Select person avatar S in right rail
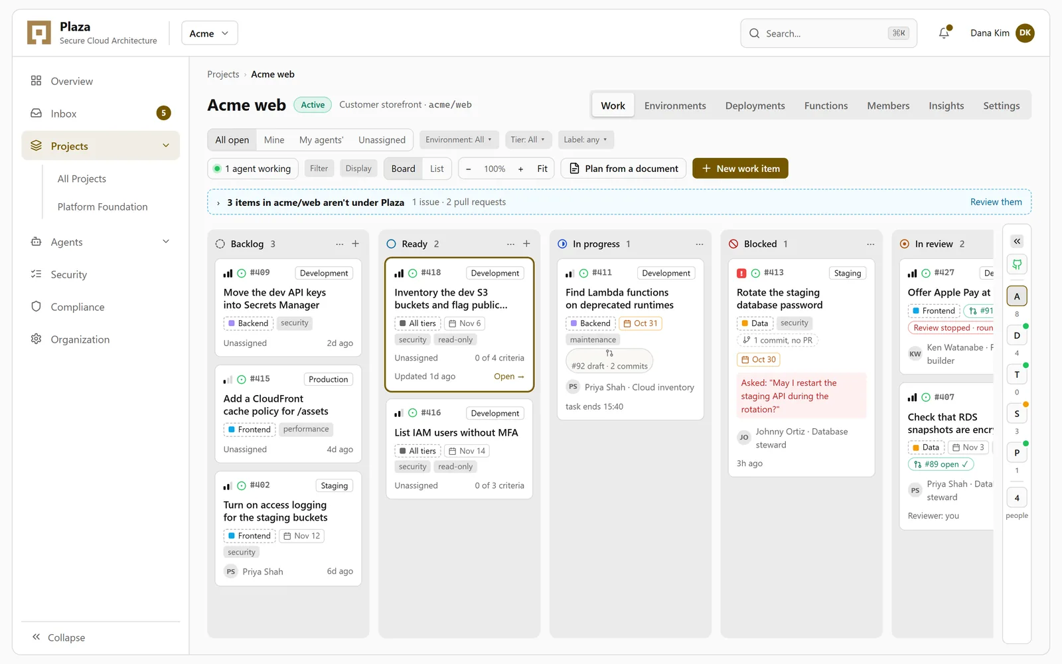Viewport: 1062px width, 664px height. point(1017,414)
